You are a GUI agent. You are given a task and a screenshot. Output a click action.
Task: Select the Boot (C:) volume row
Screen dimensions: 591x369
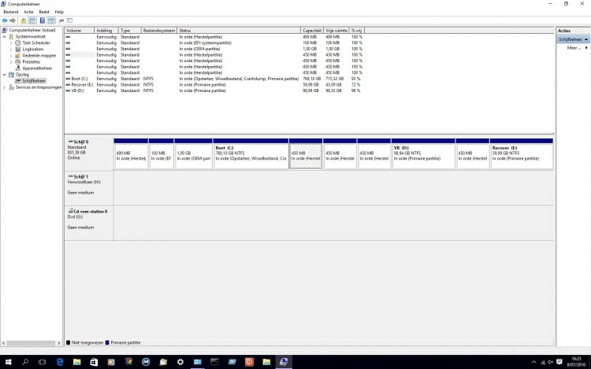pyautogui.click(x=214, y=79)
